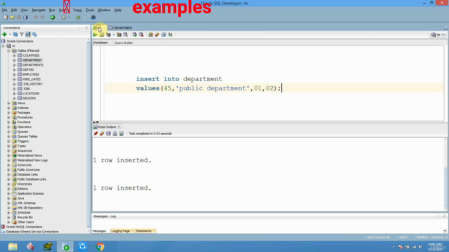Save Script Output with the disk icon

coord(108,134)
